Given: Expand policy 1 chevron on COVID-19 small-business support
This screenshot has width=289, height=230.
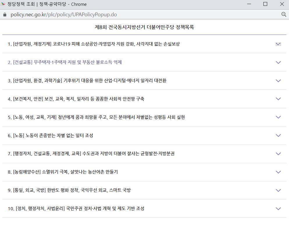Looking at the screenshot, I should 278,44.
